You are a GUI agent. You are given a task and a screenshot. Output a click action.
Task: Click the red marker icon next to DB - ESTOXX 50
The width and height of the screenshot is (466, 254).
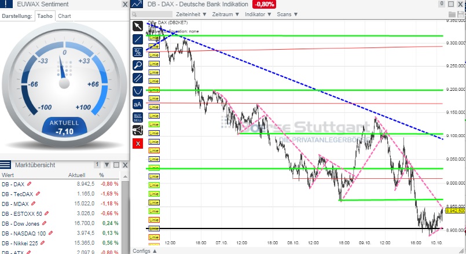[x=47, y=213]
